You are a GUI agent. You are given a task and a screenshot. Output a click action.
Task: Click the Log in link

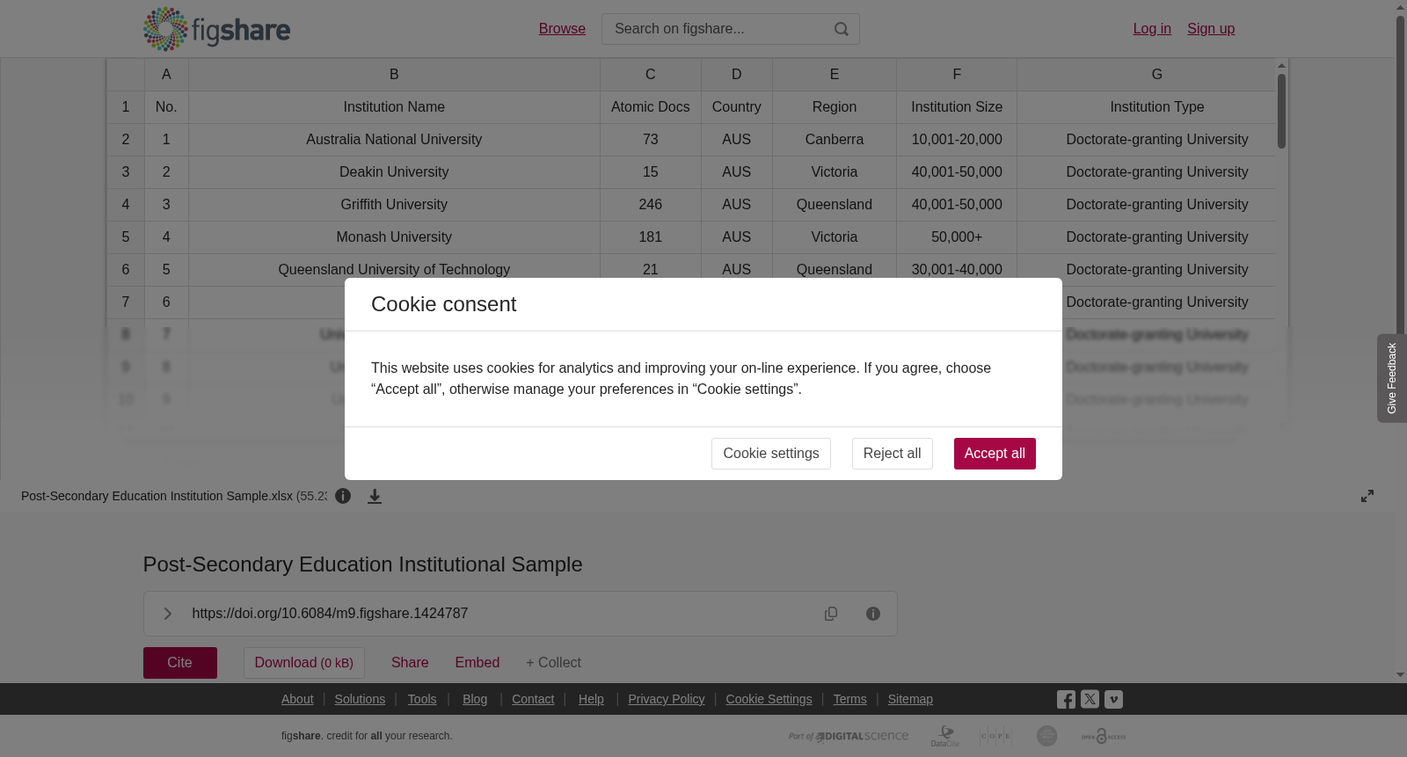coord(1152,29)
